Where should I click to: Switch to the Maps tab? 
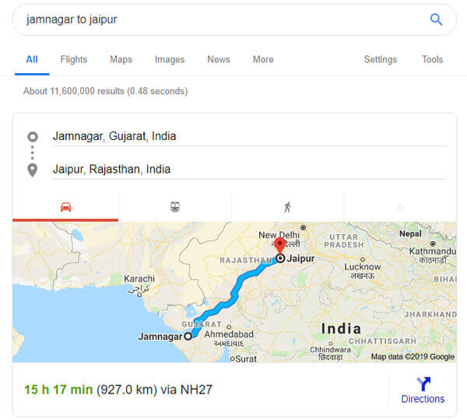click(x=121, y=59)
